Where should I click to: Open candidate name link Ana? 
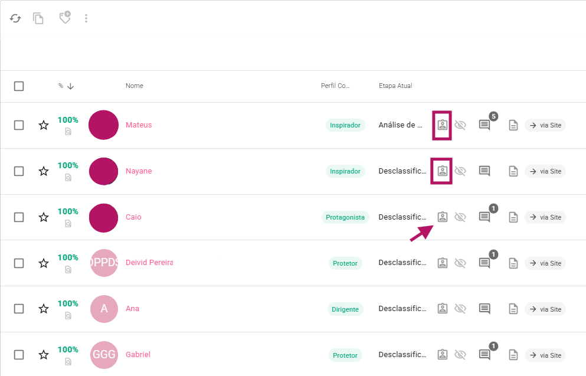pyautogui.click(x=132, y=309)
